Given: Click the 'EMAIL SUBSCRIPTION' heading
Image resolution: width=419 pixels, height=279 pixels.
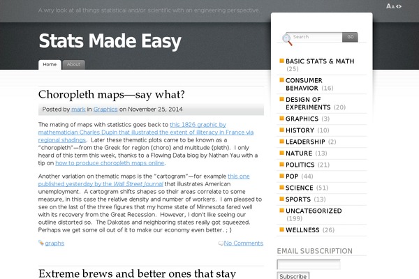Looking at the screenshot, I should pos(314,251).
